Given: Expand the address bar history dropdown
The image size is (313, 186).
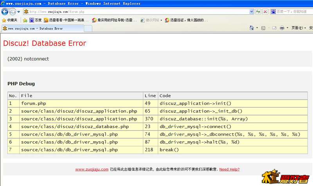Looking at the screenshot, I should click(252, 12).
